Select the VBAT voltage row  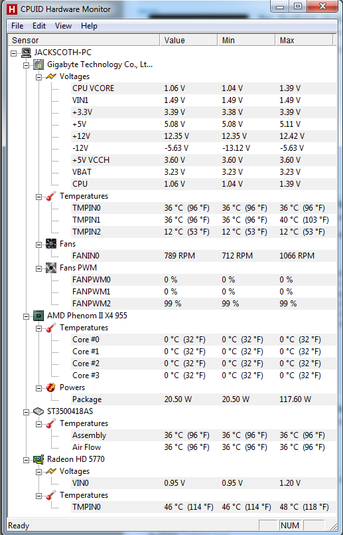[x=204, y=172]
